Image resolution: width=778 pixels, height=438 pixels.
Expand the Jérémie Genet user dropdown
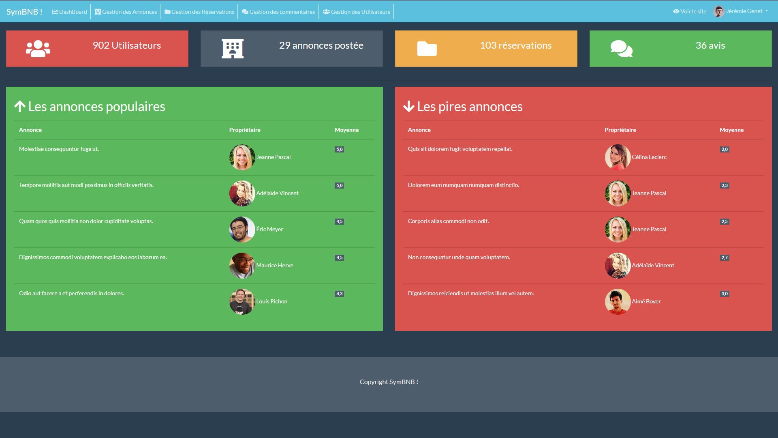[767, 11]
